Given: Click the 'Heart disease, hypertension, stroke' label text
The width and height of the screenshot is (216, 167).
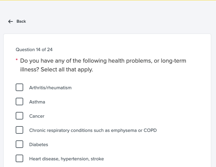Looking at the screenshot, I should [x=66, y=159].
